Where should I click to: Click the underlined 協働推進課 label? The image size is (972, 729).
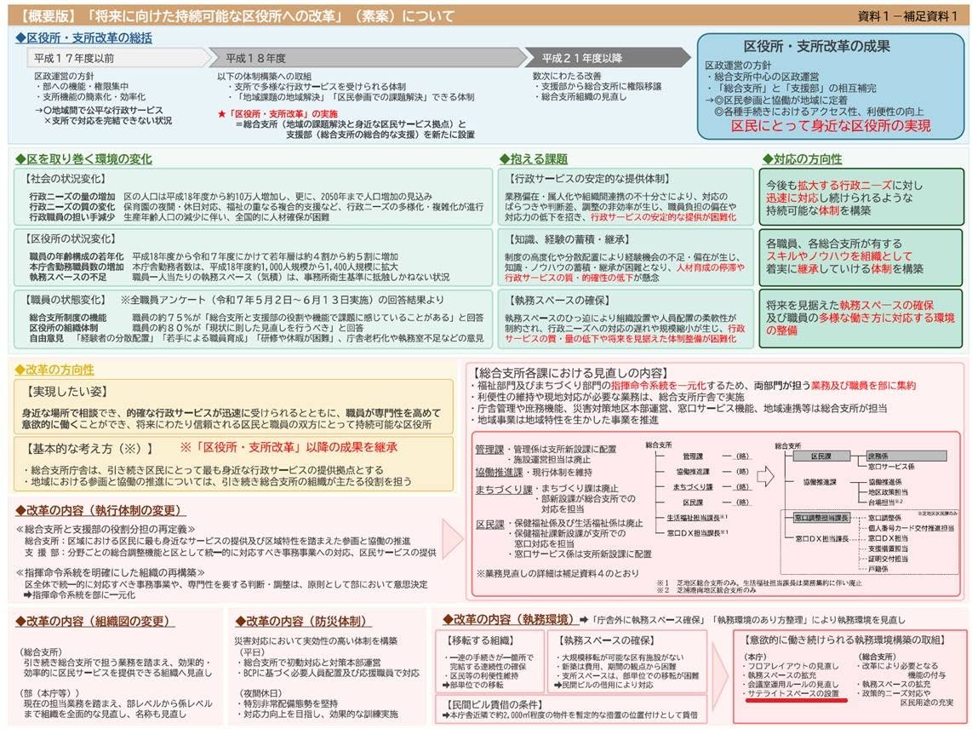(499, 472)
